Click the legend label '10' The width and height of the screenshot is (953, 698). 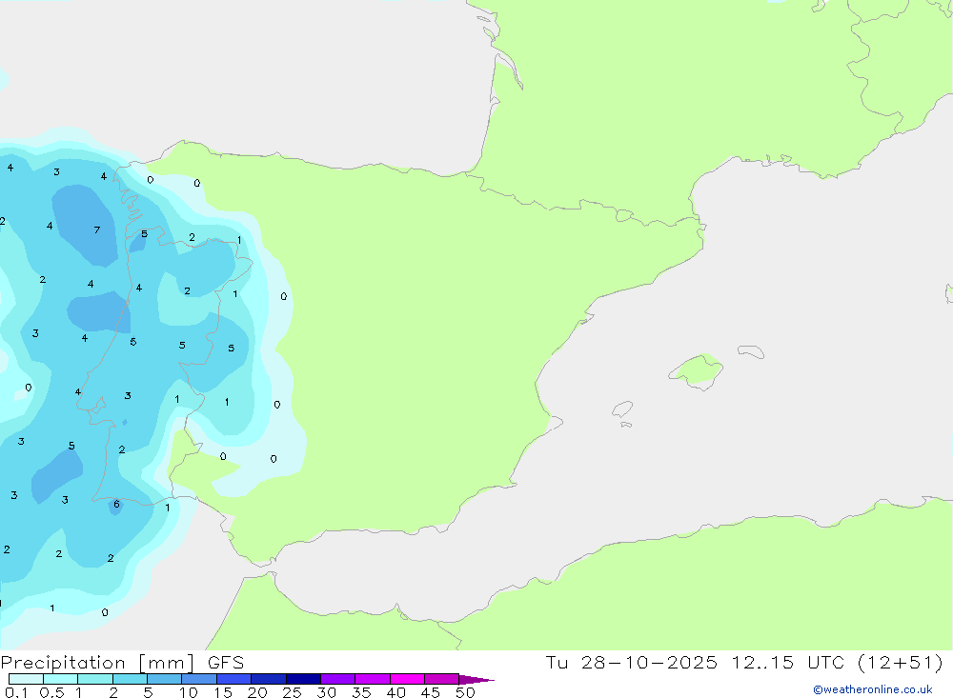pos(189,692)
